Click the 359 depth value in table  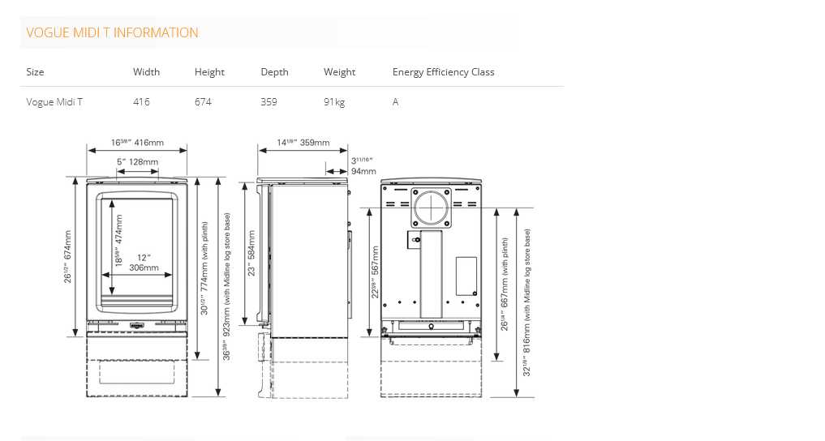tap(269, 102)
